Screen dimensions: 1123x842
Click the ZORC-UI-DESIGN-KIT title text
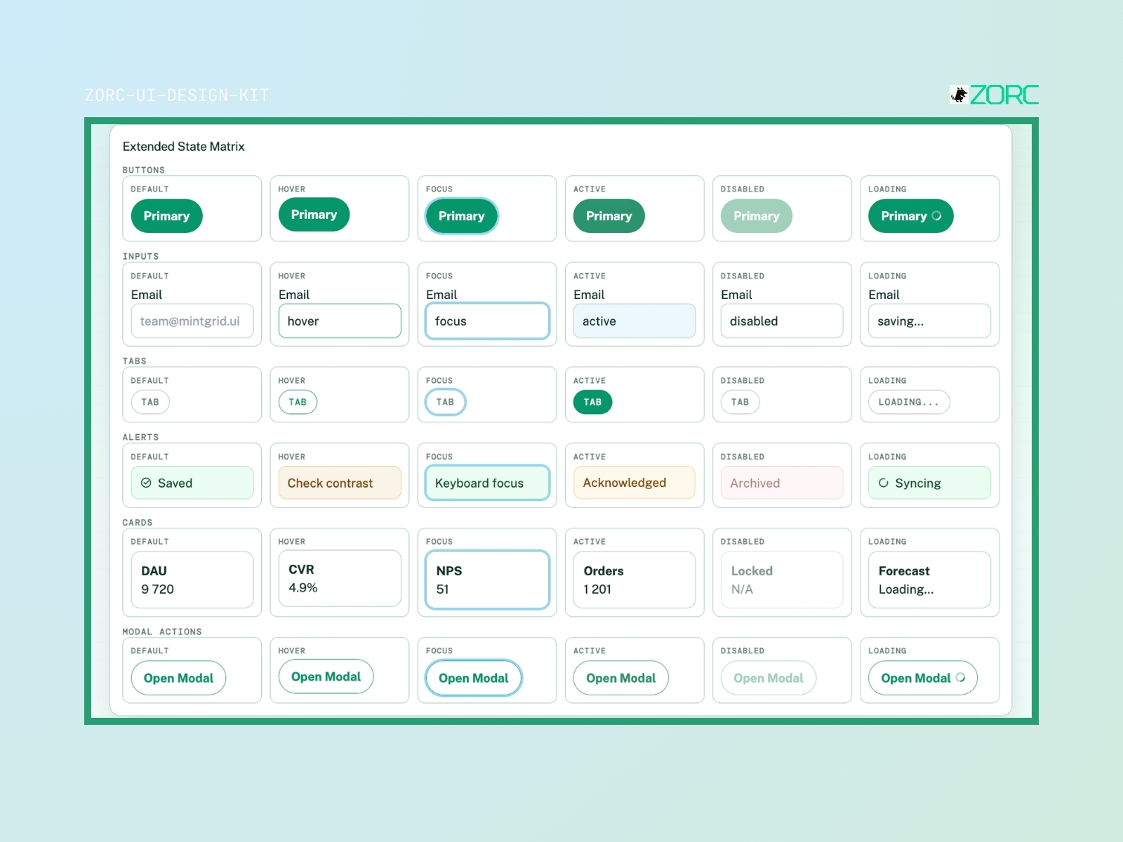coord(177,95)
